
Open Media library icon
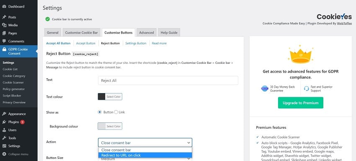coord(4,25)
